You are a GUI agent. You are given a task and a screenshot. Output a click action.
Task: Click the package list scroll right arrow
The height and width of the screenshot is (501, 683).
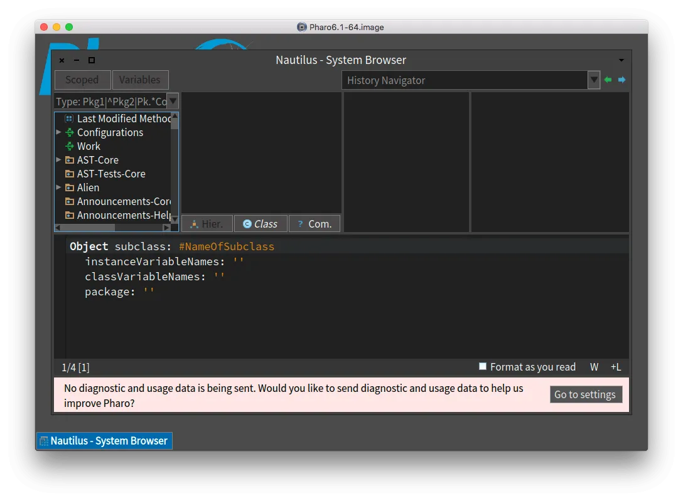[166, 228]
